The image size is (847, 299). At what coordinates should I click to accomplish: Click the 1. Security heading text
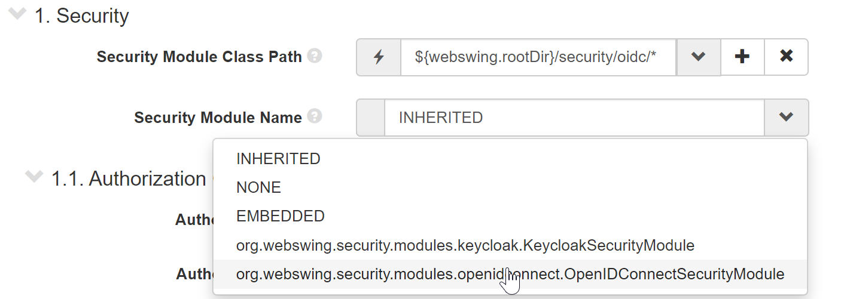[81, 16]
